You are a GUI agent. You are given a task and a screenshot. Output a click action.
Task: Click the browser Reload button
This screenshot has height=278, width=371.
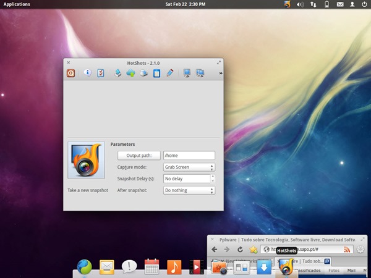tap(240, 250)
